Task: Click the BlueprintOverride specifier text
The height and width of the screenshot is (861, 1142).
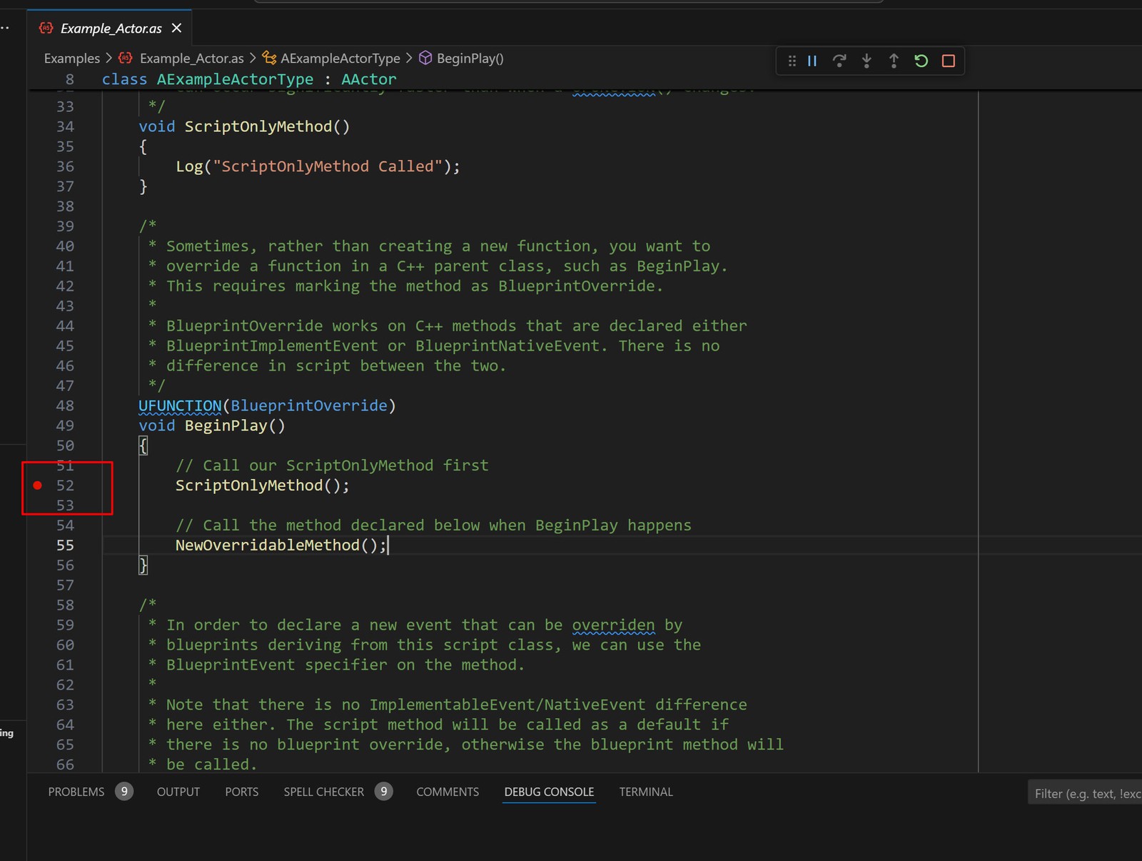Action: point(309,406)
